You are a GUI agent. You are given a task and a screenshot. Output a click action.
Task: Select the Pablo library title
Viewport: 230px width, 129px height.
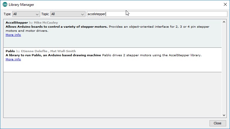tap(10, 51)
